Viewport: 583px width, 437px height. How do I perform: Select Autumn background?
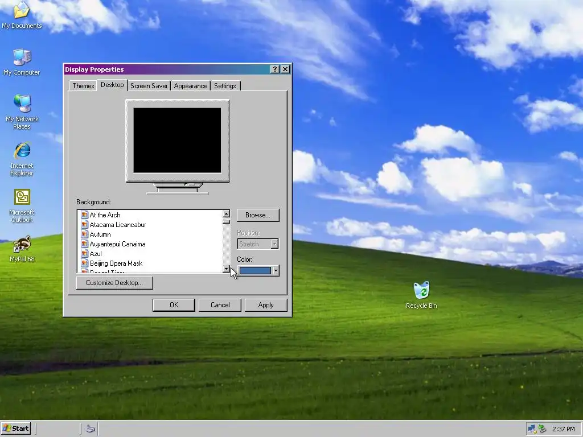coord(100,234)
